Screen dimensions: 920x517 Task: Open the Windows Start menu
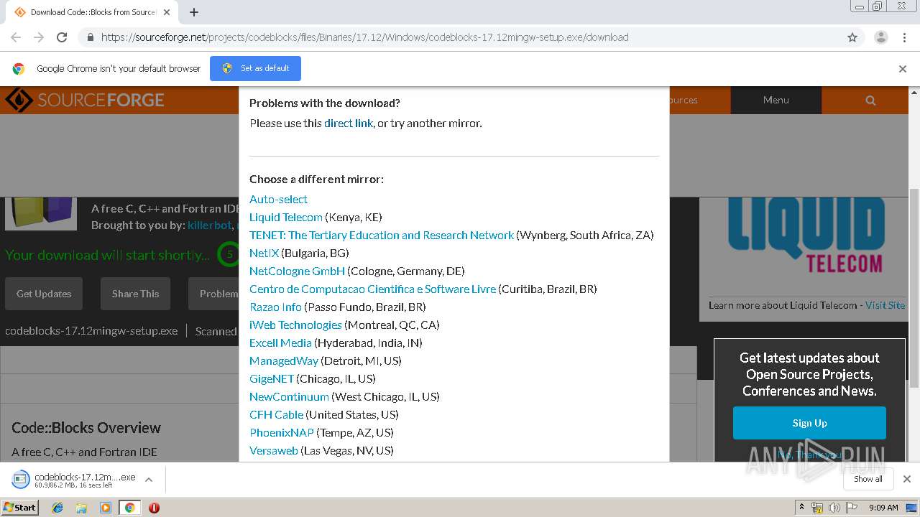[x=19, y=507]
